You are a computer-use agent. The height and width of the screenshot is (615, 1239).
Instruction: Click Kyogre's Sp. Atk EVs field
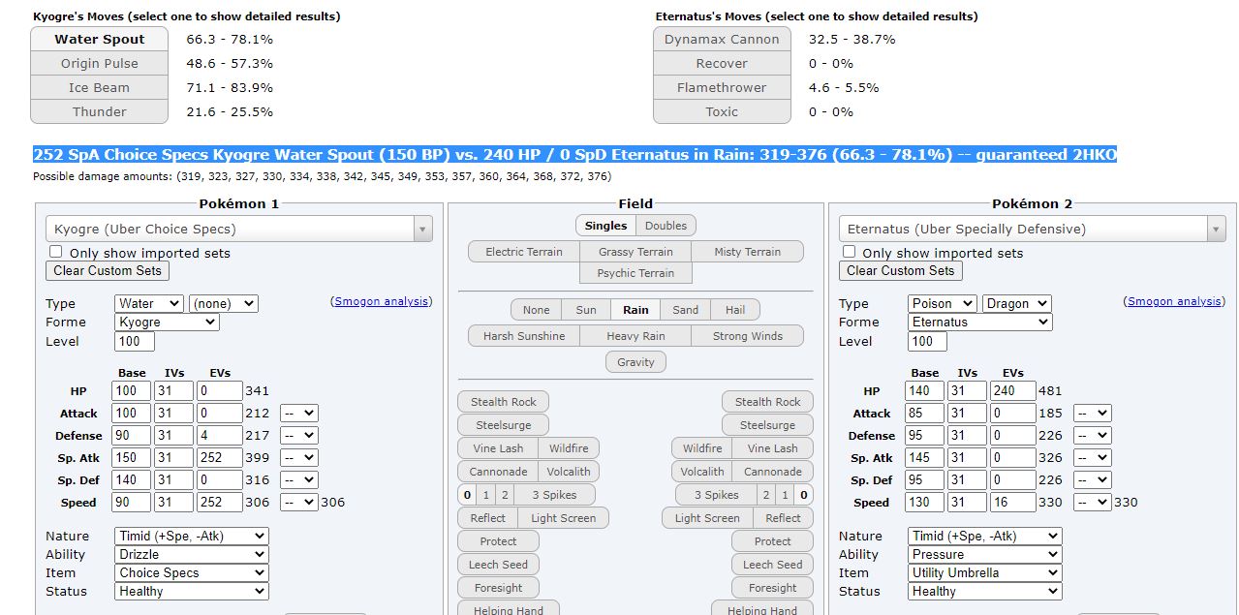[x=220, y=457]
